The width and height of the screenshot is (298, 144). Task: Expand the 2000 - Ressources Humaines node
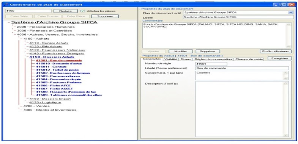pos(15,27)
